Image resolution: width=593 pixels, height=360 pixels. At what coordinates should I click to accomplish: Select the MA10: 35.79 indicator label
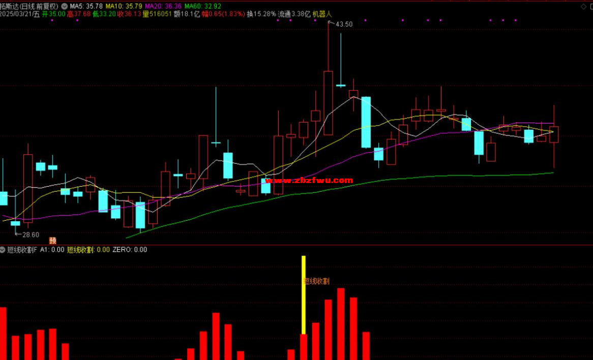(x=124, y=6)
